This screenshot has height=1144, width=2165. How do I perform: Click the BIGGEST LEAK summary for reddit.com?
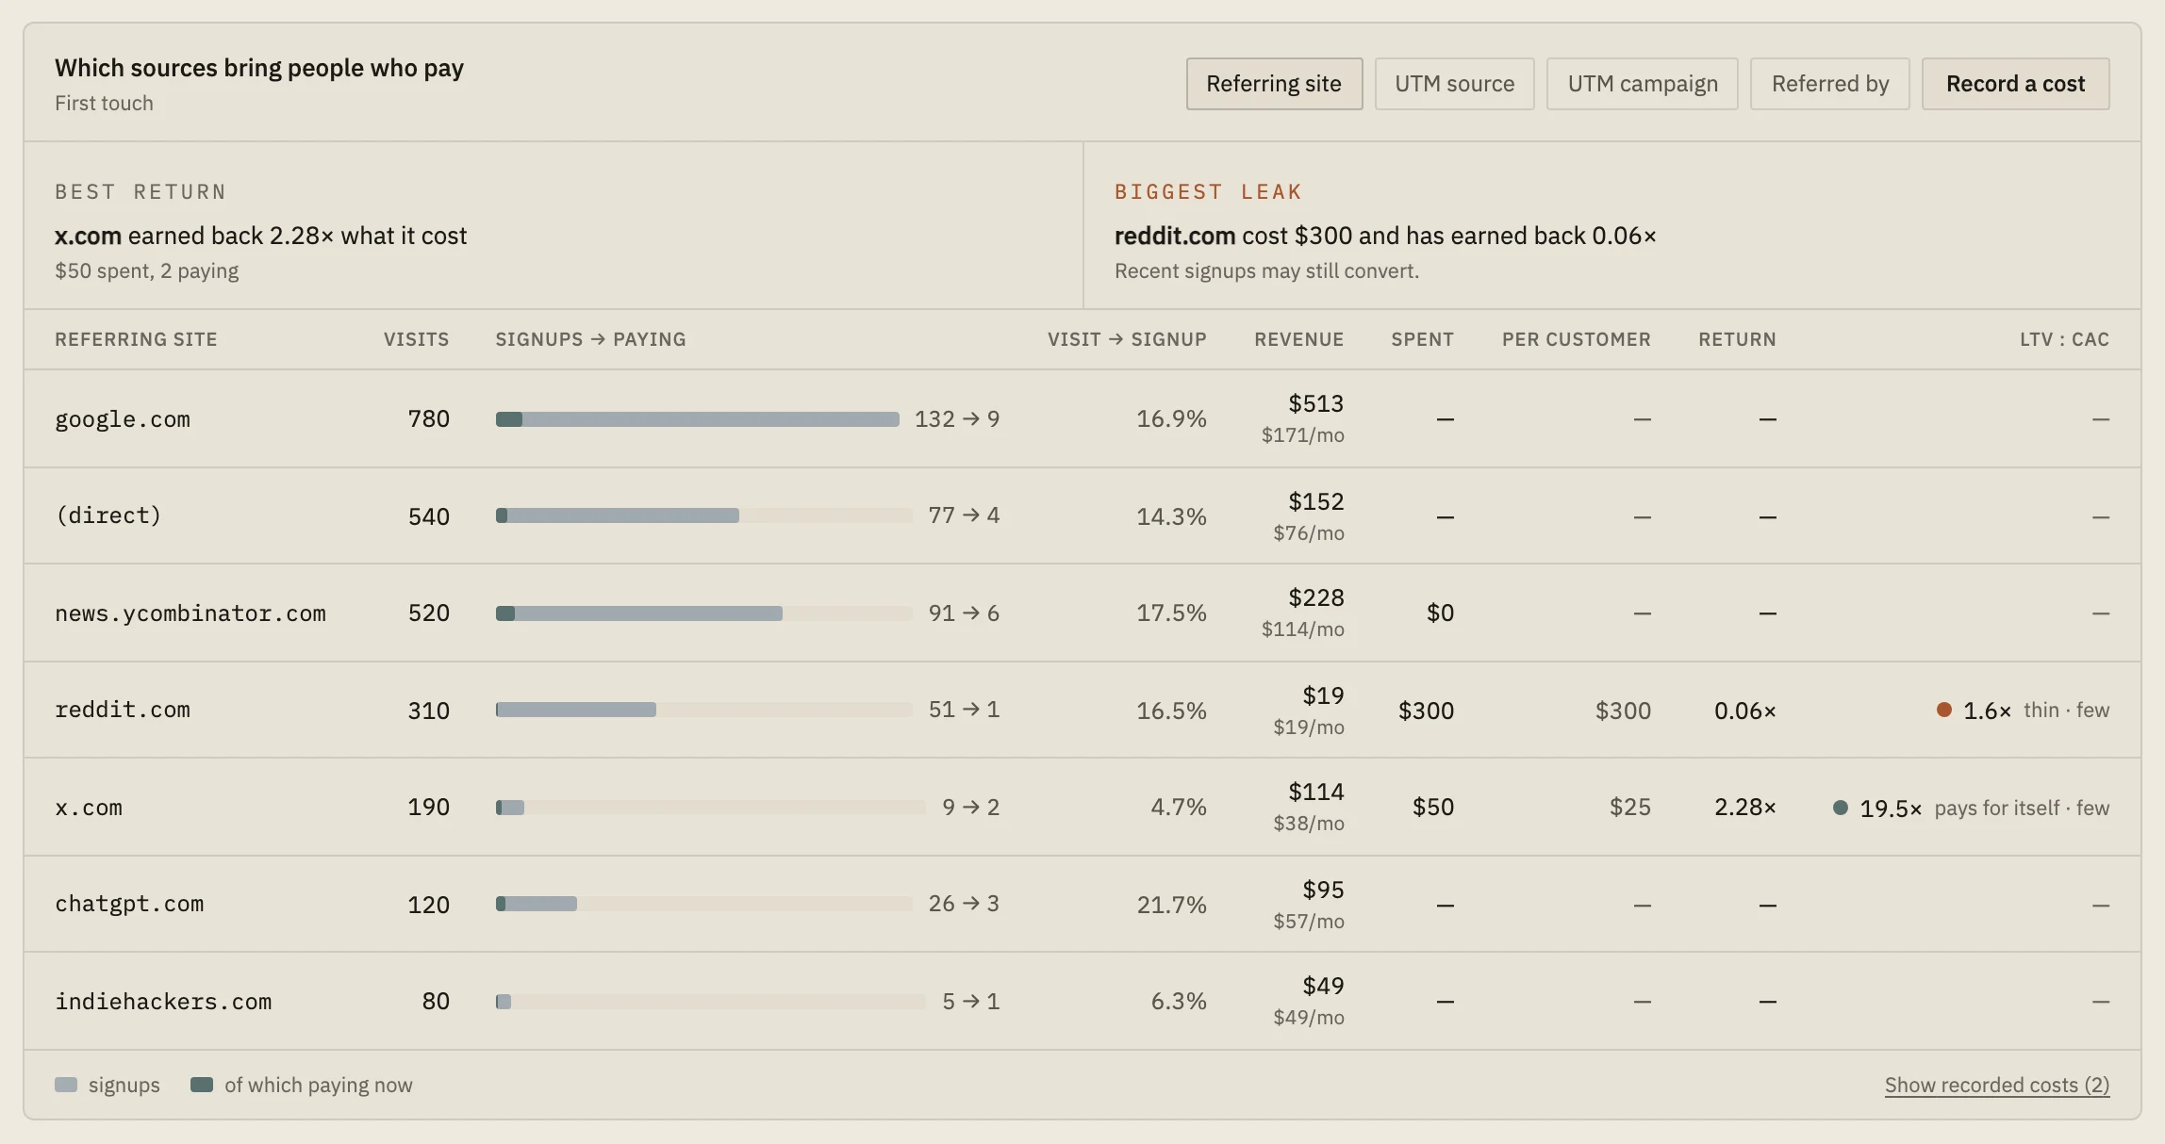coord(1612,225)
